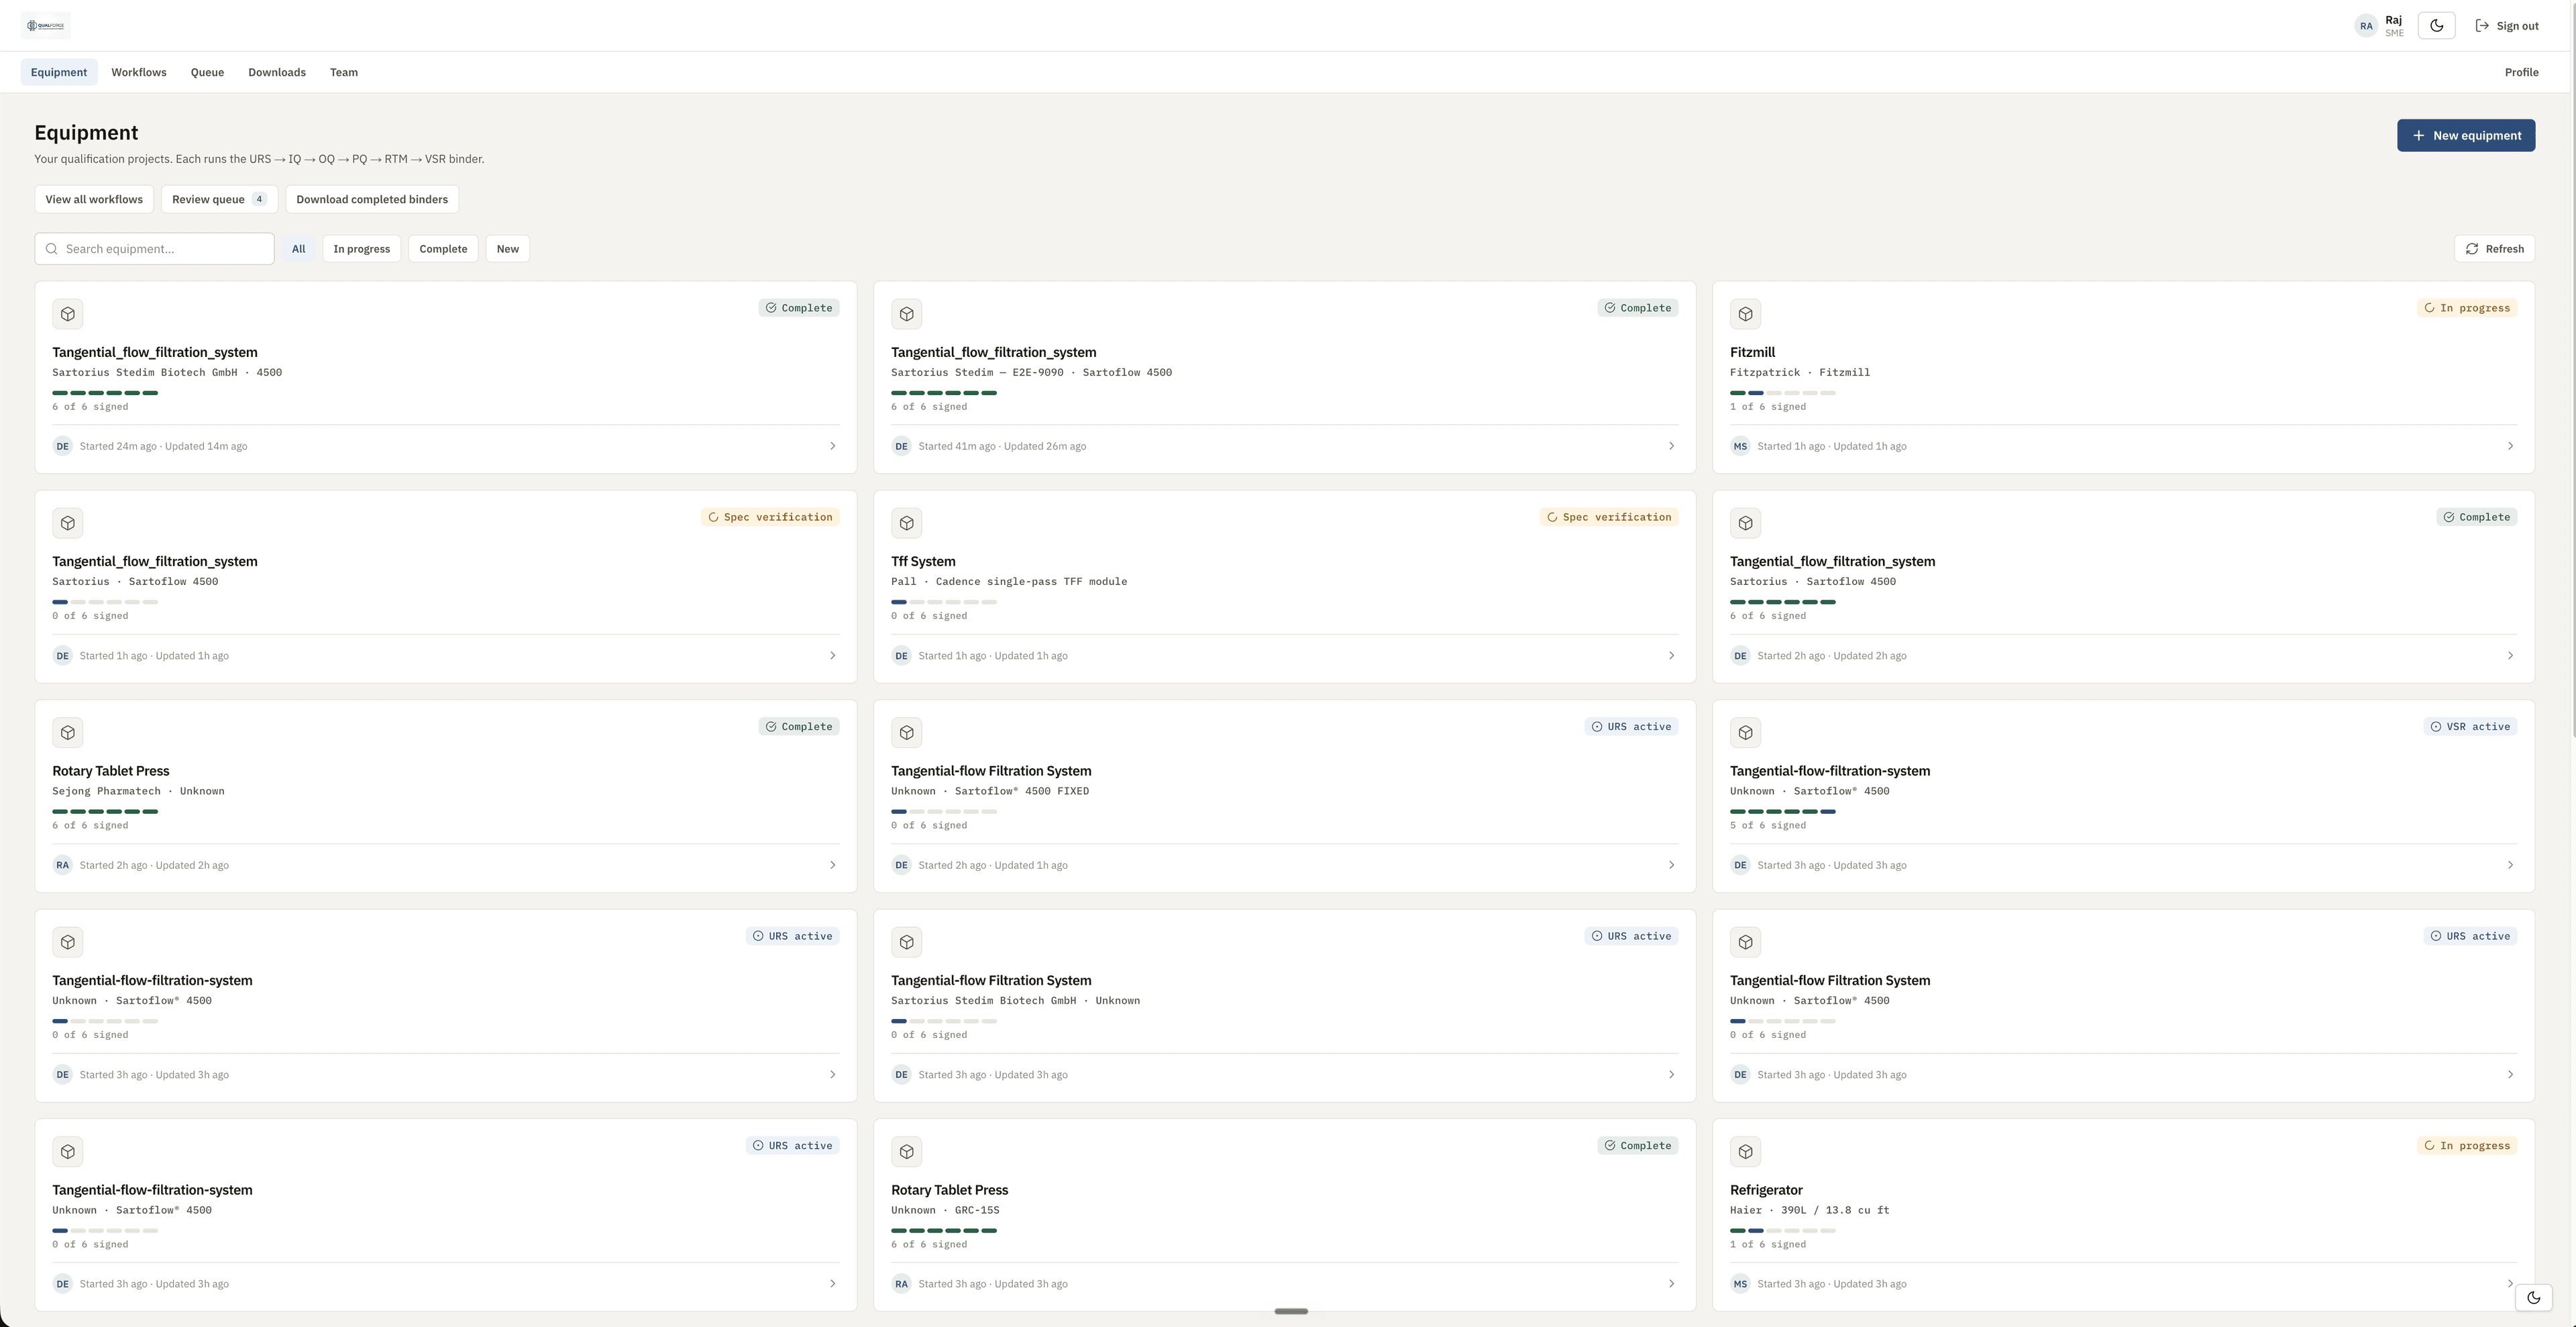Click RA avatar on GRC-15S card
Image resolution: width=2576 pixels, height=1327 pixels.
pyautogui.click(x=902, y=1284)
